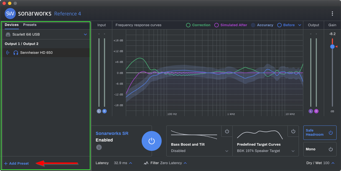The image size is (341, 171).
Task: Toggle Bass Boost and Tilt power button
Action: point(227,131)
